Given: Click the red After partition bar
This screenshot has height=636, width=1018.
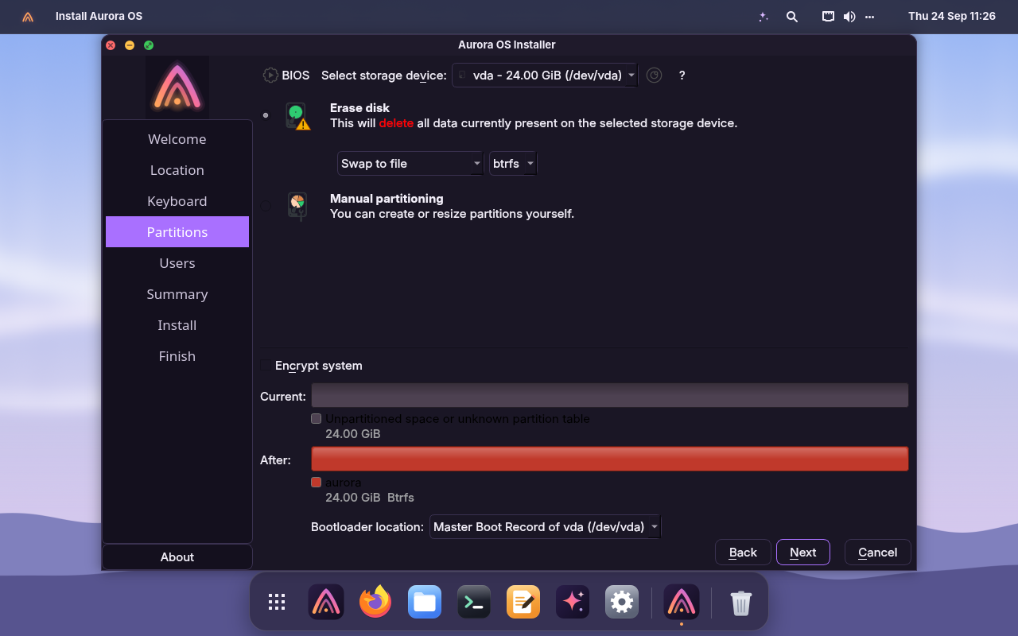Looking at the screenshot, I should point(610,459).
